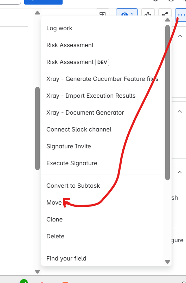Click menu scroll-up arrow
Screen dimensions: 186x283
167,20
